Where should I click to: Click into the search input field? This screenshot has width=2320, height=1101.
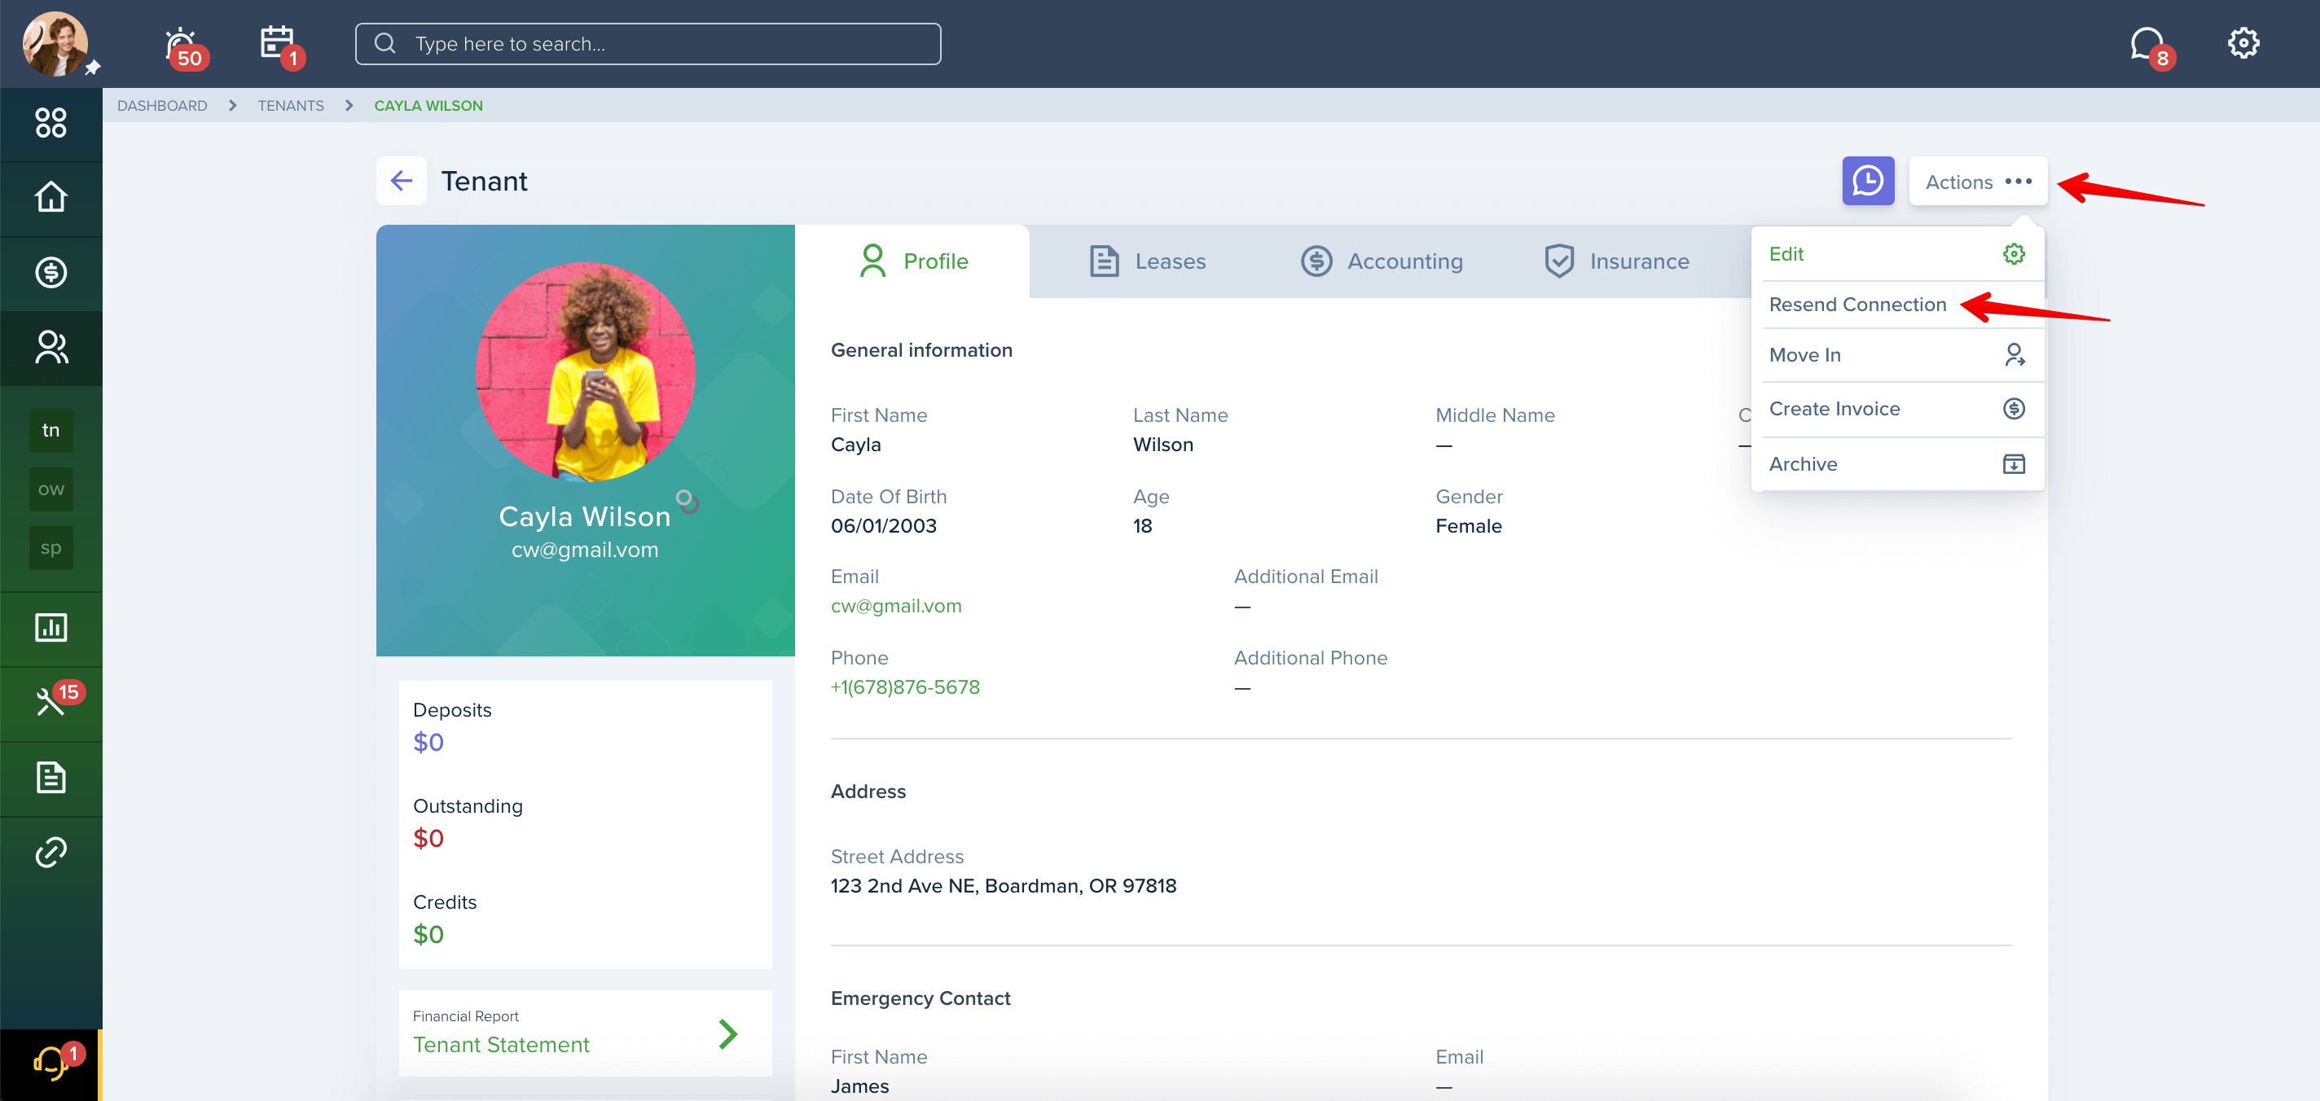(x=648, y=43)
